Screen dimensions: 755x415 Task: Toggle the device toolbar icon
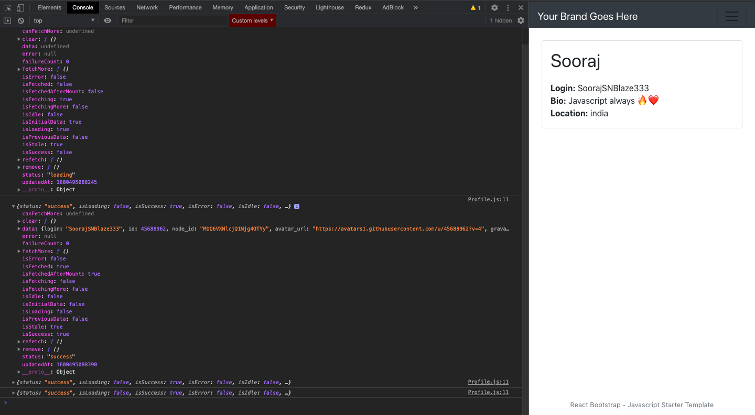(20, 8)
